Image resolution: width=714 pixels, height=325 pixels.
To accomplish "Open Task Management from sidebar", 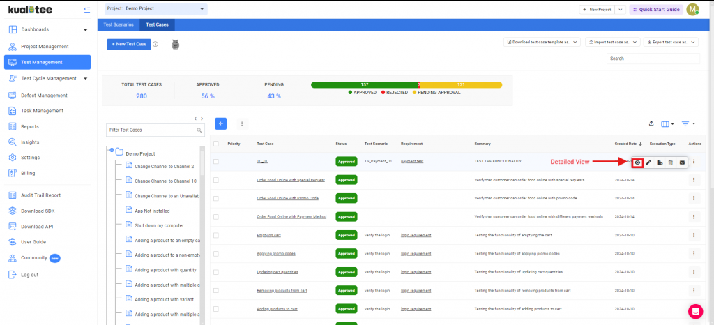I will tap(42, 111).
